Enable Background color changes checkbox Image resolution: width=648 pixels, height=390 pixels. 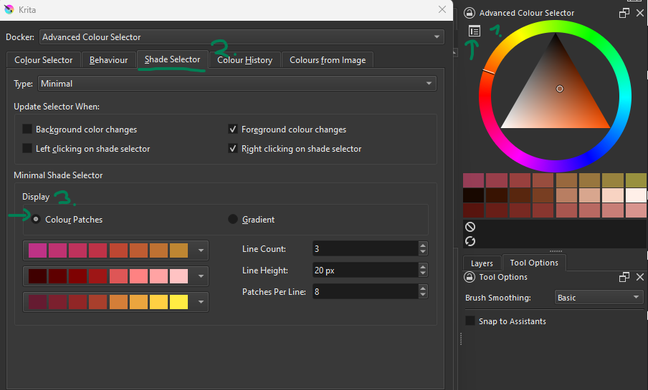(27, 130)
